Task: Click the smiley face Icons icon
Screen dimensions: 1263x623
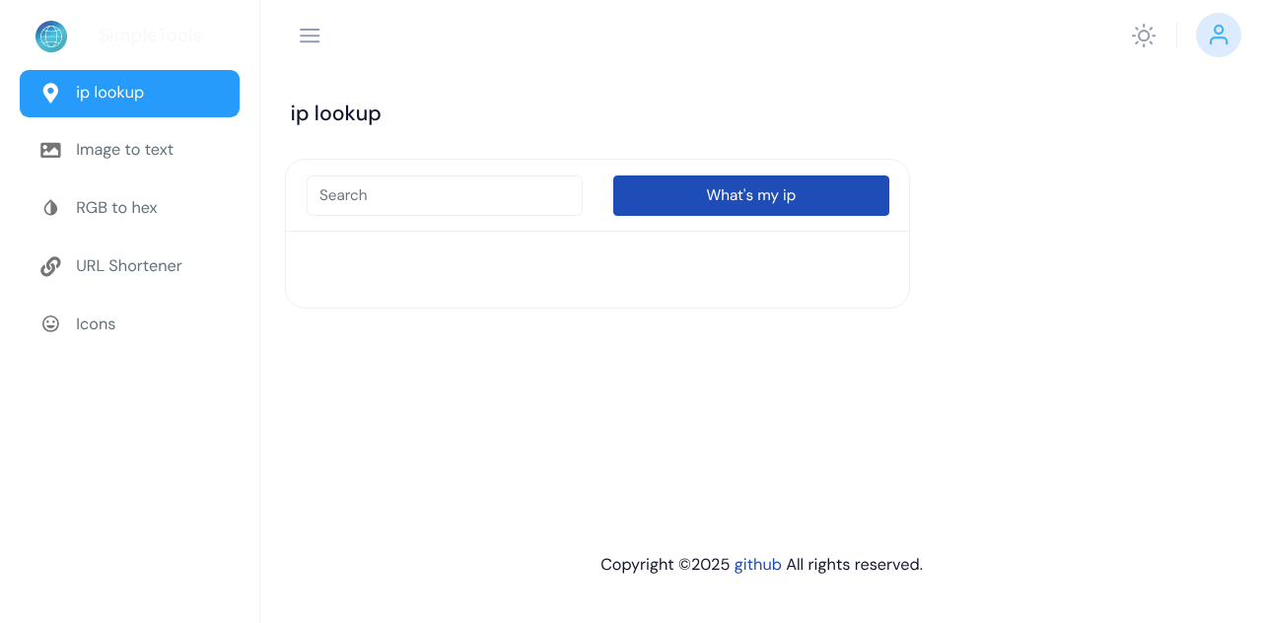Action: [50, 324]
